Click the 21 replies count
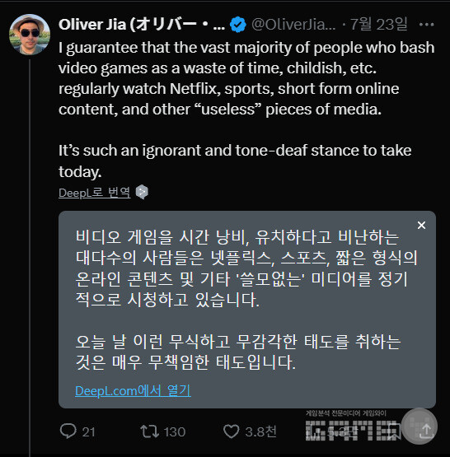The height and width of the screenshot is (457, 450). click(x=89, y=432)
